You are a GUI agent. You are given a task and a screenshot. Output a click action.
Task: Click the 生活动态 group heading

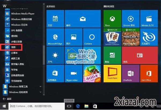(51, 6)
